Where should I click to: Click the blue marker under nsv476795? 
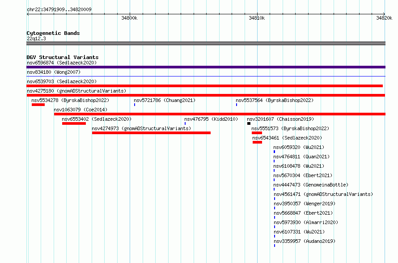185,123
